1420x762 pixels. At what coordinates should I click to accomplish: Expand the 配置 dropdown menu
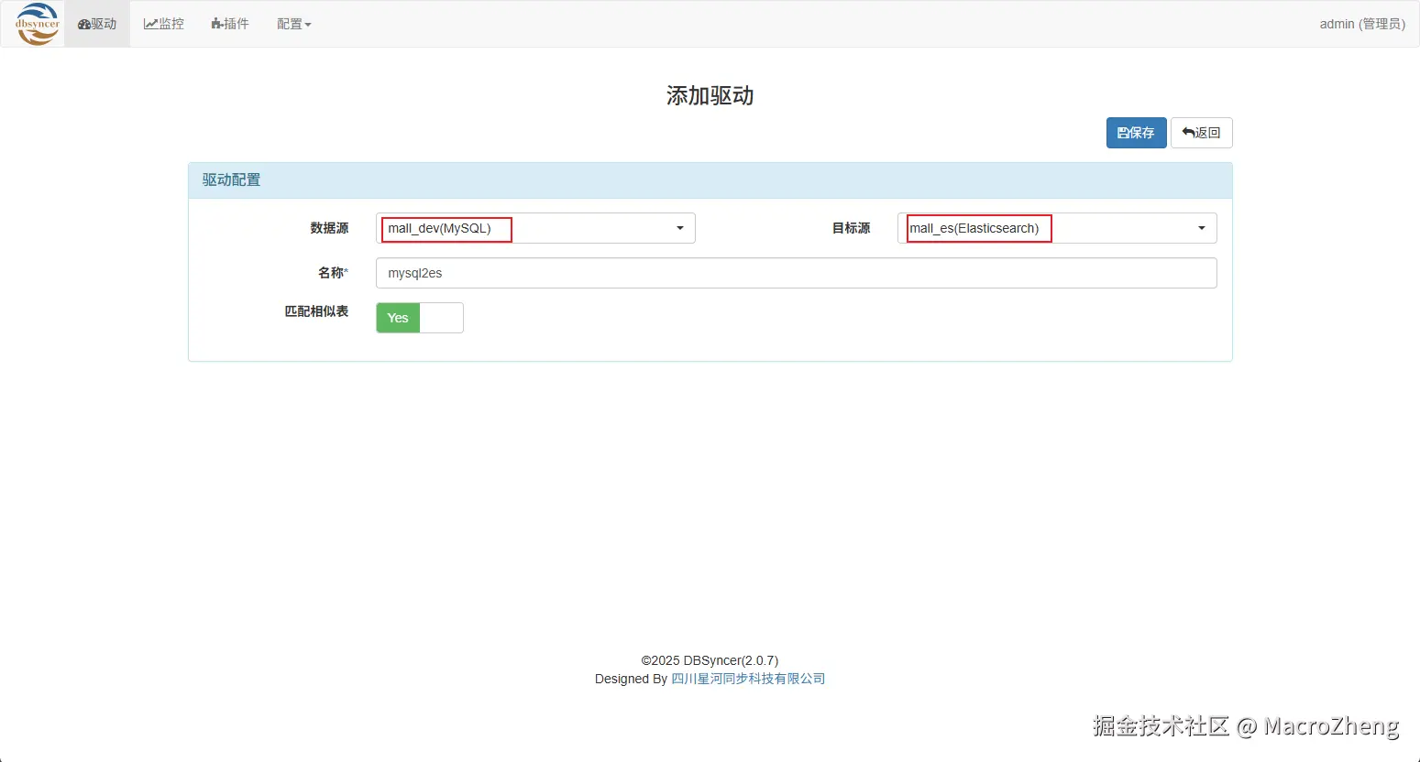click(x=294, y=24)
